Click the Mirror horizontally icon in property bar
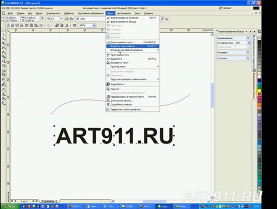This screenshot has height=209, width=277. point(67,19)
